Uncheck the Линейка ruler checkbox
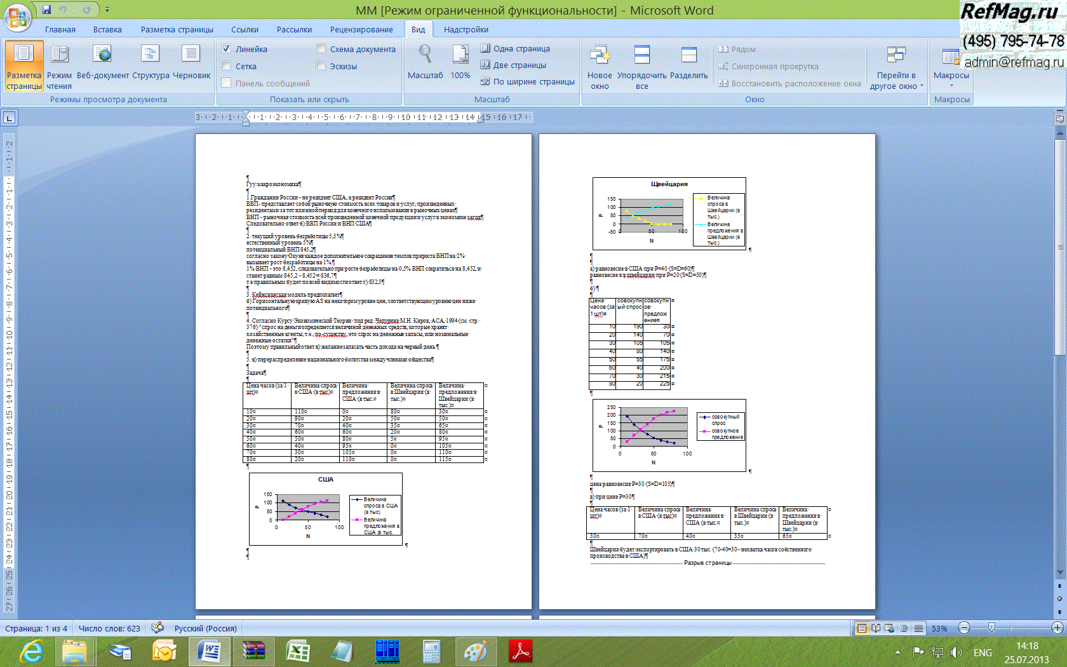The width and height of the screenshot is (1067, 667). (226, 49)
